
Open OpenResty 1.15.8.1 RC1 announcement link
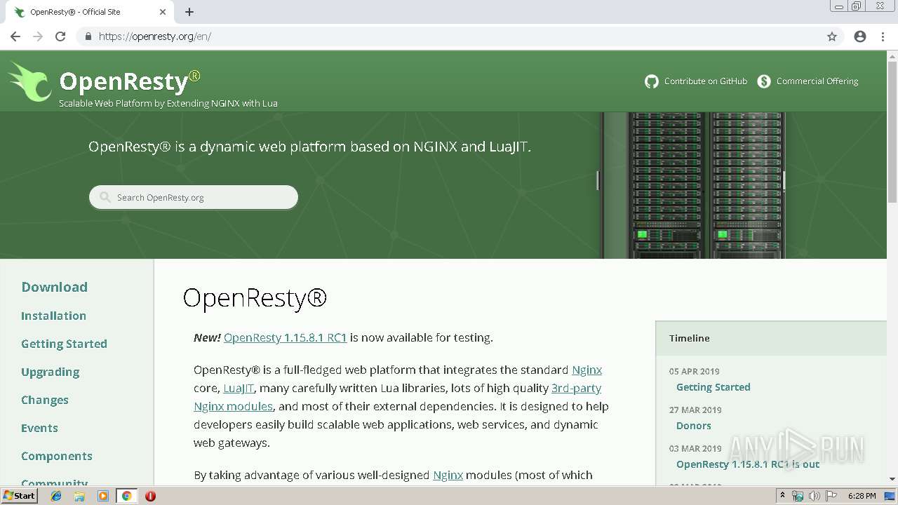tap(286, 337)
